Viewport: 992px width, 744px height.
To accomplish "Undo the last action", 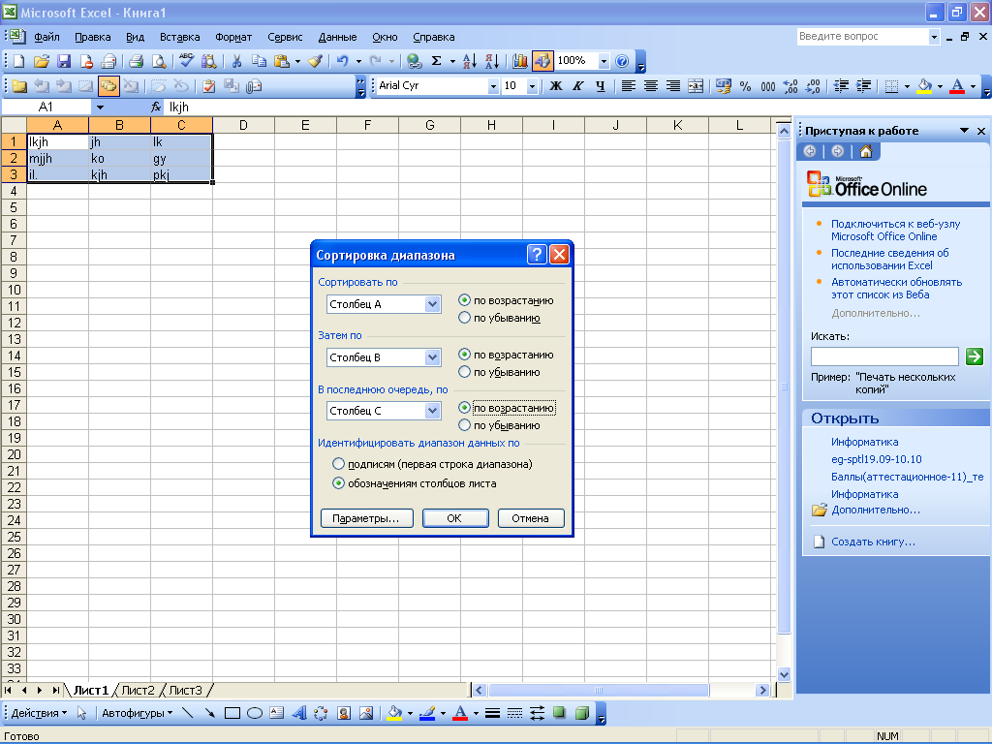I will pyautogui.click(x=342, y=61).
